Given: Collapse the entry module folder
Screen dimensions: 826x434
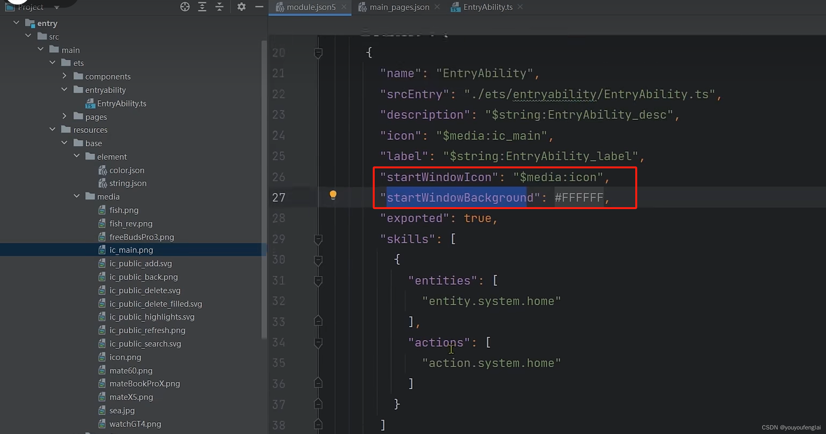Looking at the screenshot, I should [x=16, y=23].
